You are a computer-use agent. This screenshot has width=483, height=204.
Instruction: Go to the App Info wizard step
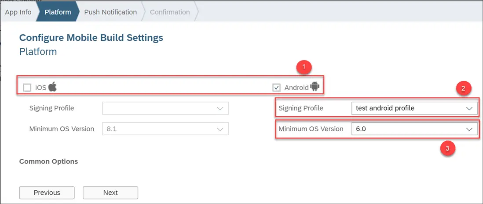click(x=18, y=12)
